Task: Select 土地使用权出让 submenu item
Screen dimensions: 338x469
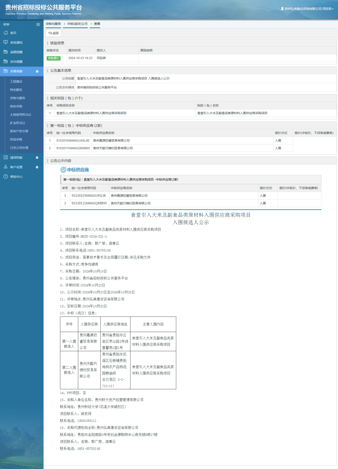Action: 21,115
